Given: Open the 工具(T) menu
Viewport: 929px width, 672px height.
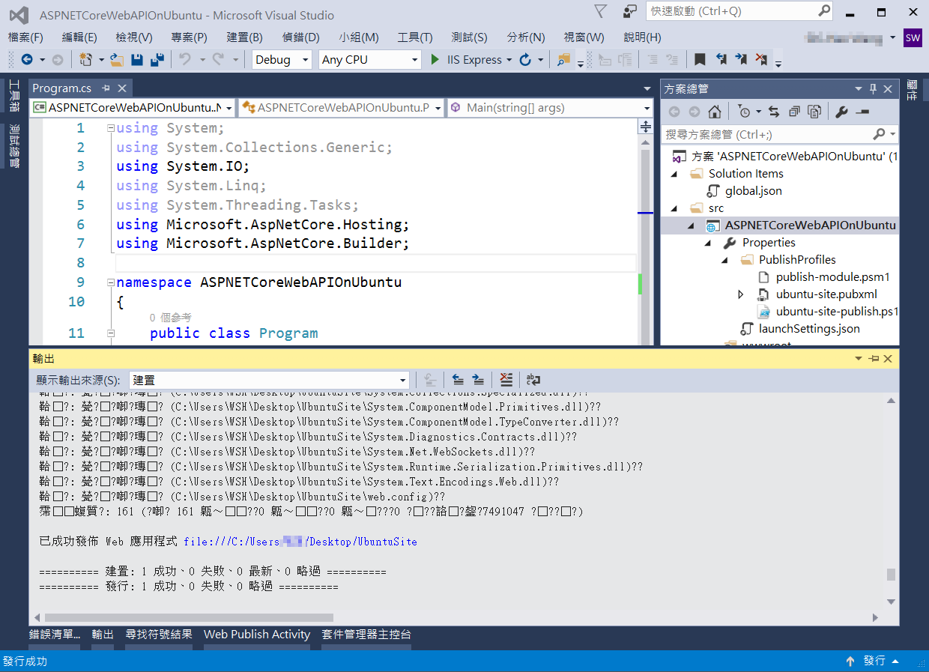Looking at the screenshot, I should pos(415,37).
